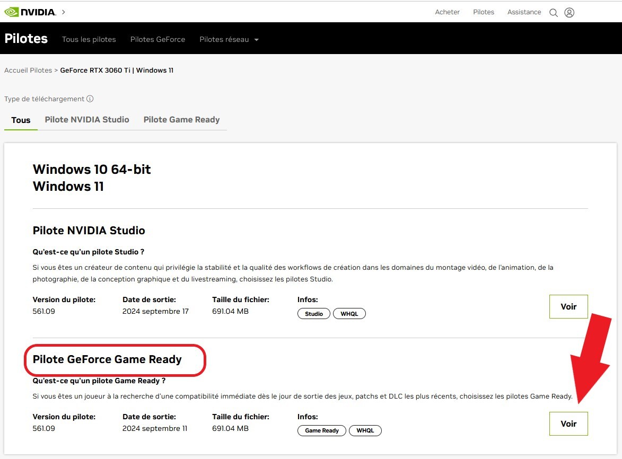Click the chevron next to NVIDIA logo
Image resolution: width=622 pixels, height=459 pixels.
(x=64, y=12)
